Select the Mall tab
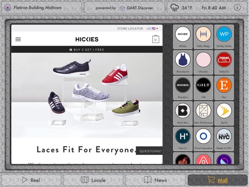Image resolution: width=249 pixels, height=187 pixels. (x=217, y=180)
